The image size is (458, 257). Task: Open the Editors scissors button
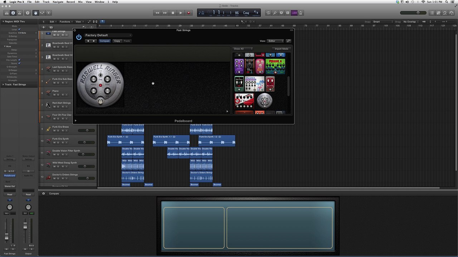click(48, 13)
